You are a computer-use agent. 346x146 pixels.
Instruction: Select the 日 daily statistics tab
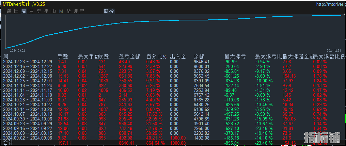tap(16, 11)
